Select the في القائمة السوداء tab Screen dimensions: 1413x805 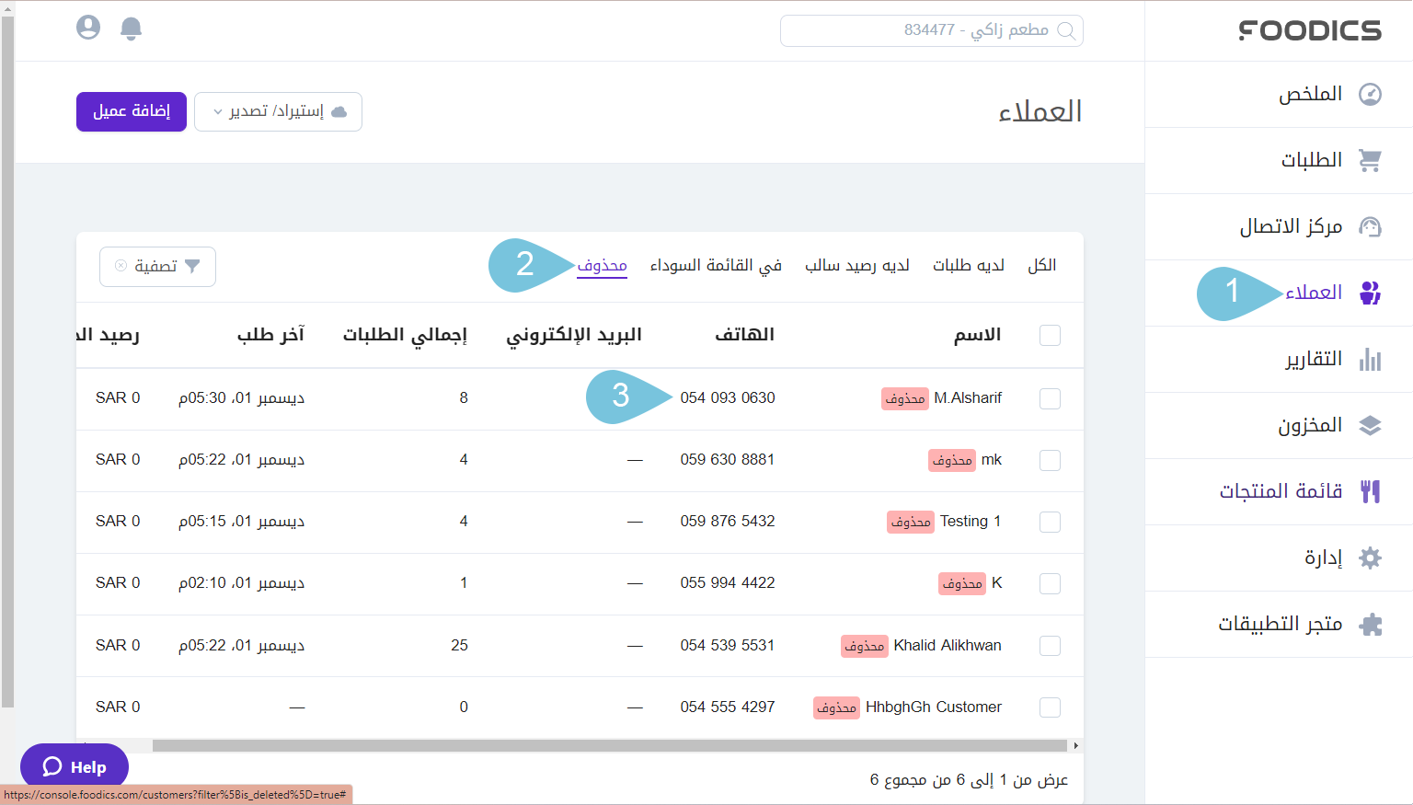click(x=716, y=266)
